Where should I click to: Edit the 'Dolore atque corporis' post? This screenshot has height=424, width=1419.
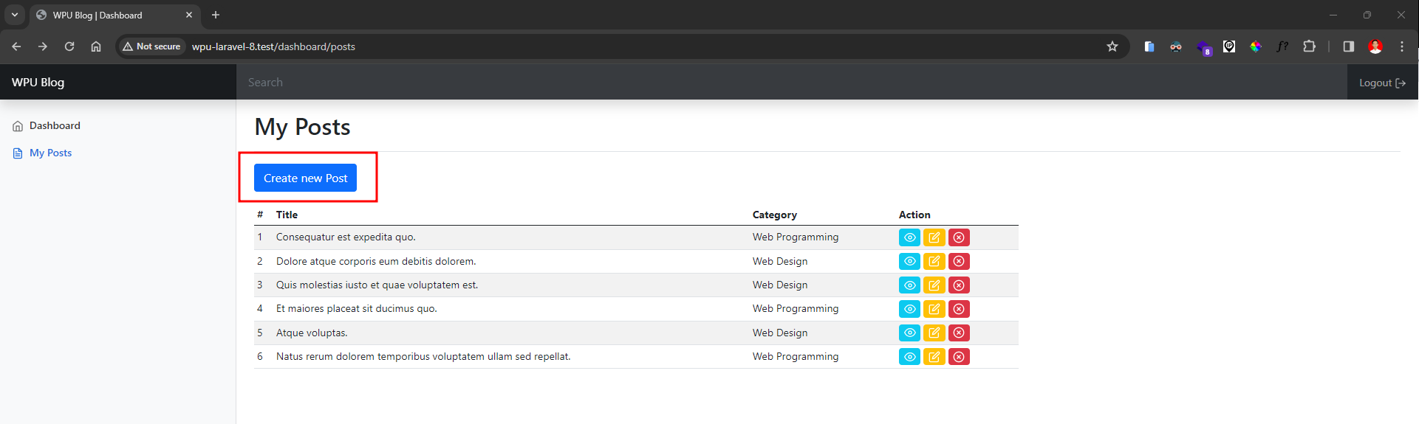point(934,261)
